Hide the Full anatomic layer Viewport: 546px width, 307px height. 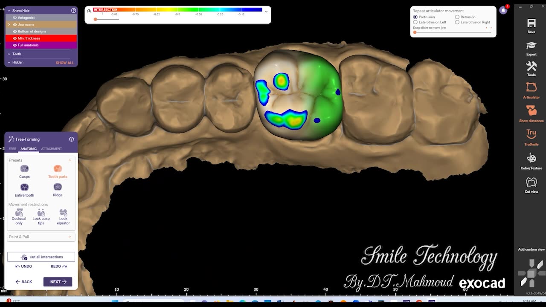(15, 45)
